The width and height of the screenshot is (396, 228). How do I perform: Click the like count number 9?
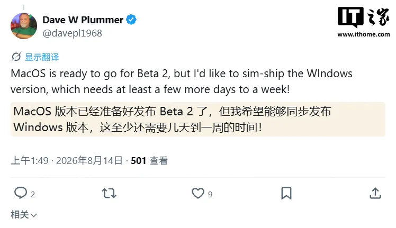pos(210,195)
